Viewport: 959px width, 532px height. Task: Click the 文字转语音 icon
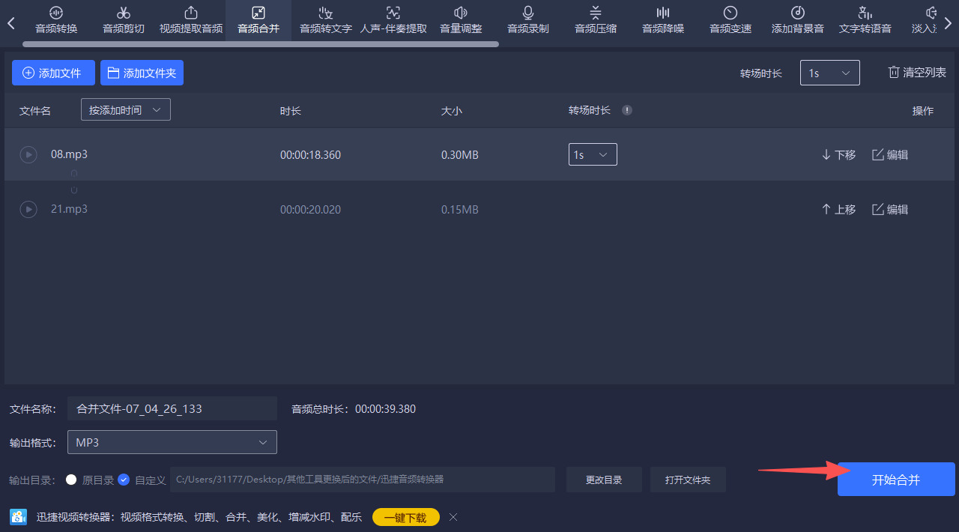pos(865,13)
